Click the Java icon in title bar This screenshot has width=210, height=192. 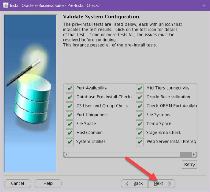[x=6, y=5]
